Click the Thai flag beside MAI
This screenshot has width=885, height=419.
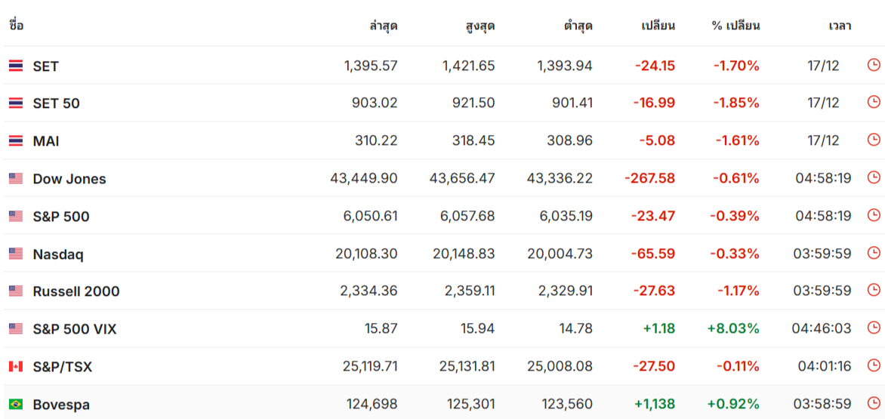tap(16, 141)
